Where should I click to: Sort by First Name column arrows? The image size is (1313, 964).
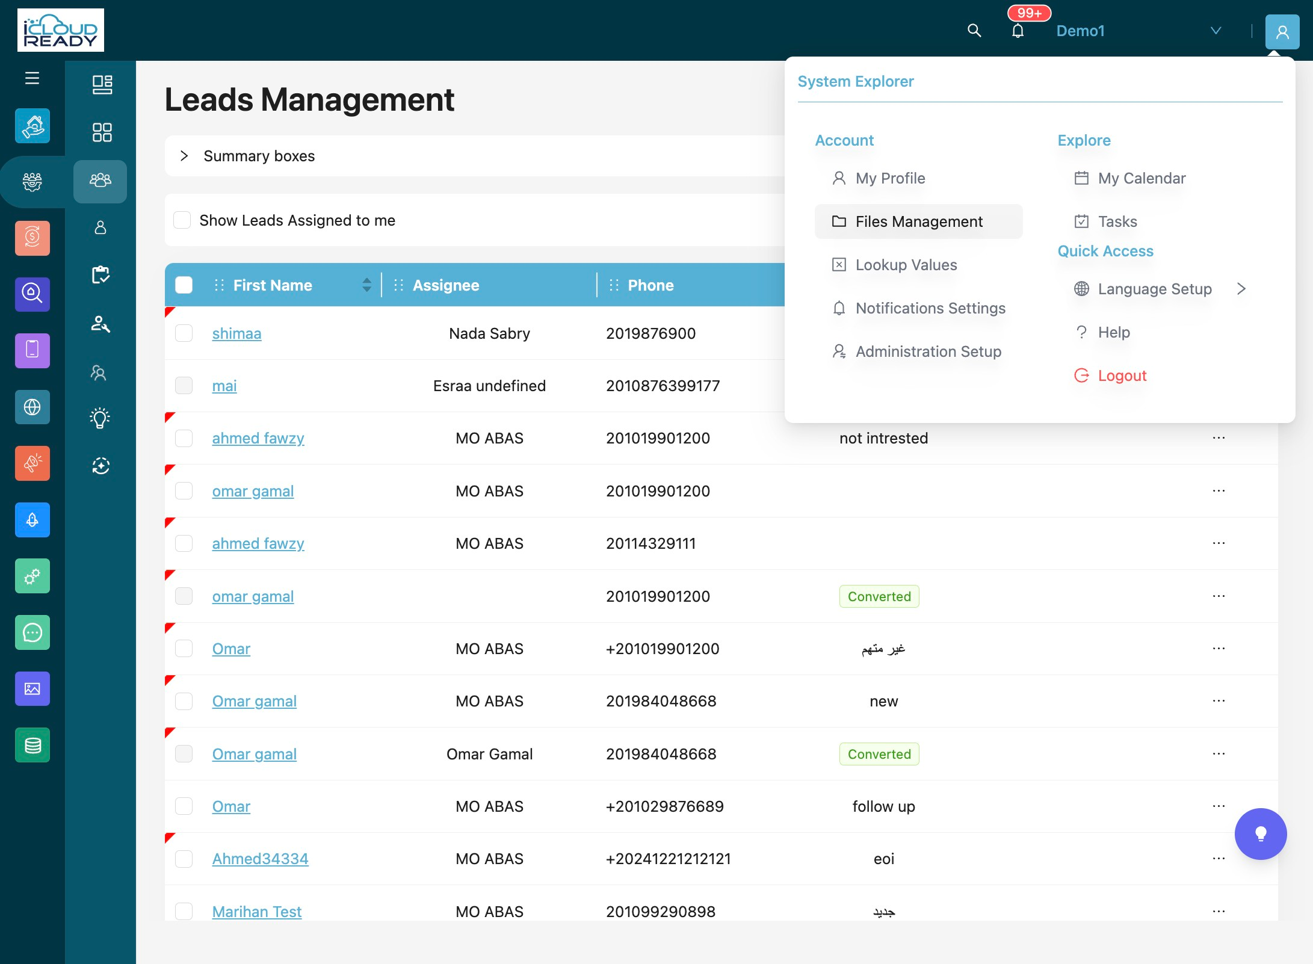(x=366, y=285)
